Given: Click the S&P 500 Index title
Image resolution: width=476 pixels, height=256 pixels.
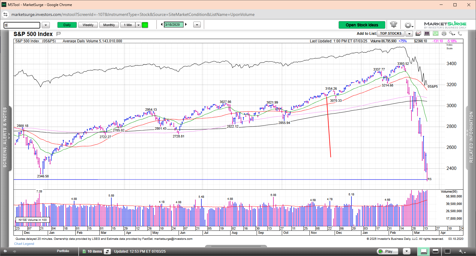Looking at the screenshot, I should pos(33,34).
